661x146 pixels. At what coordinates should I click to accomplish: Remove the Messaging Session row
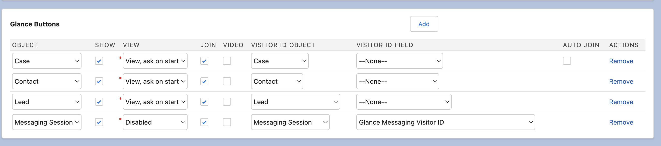pyautogui.click(x=621, y=122)
